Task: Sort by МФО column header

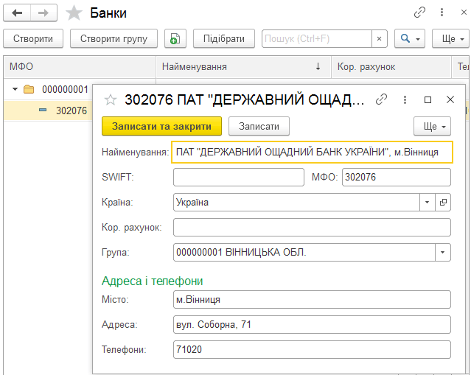Action: point(80,66)
